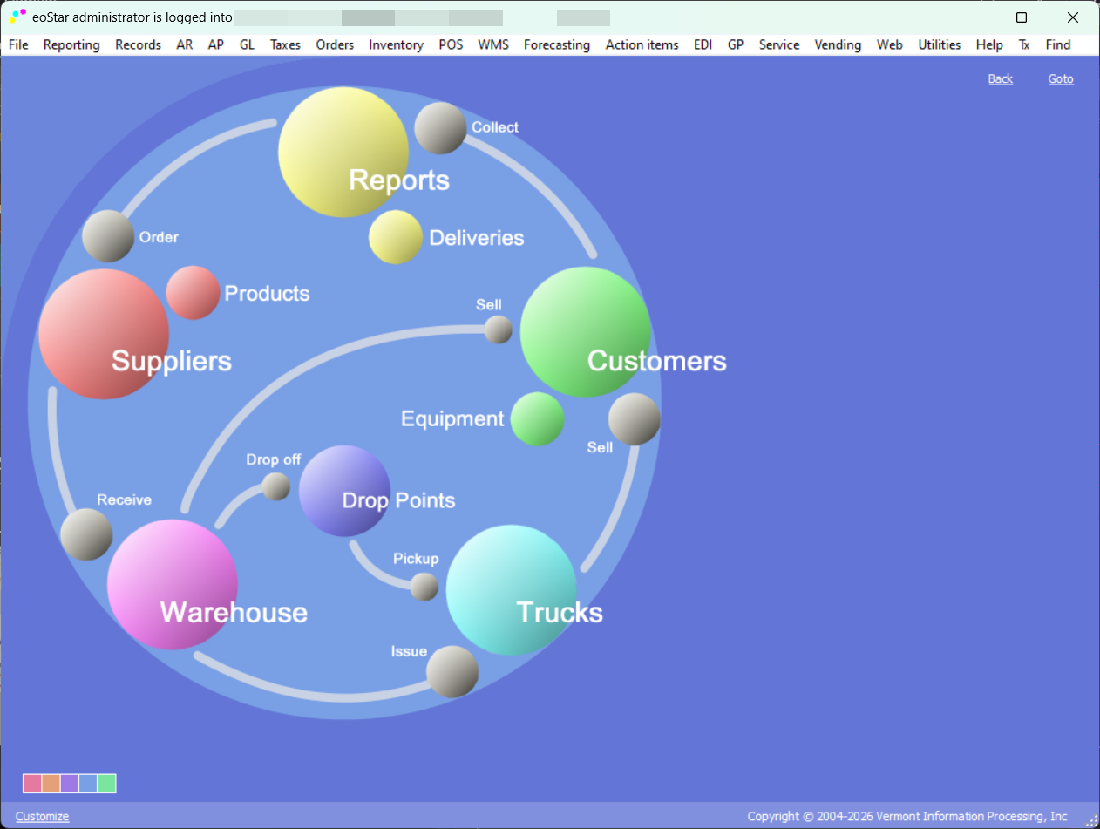Image resolution: width=1100 pixels, height=829 pixels.
Task: Open the green Customers bubble
Action: click(x=586, y=332)
